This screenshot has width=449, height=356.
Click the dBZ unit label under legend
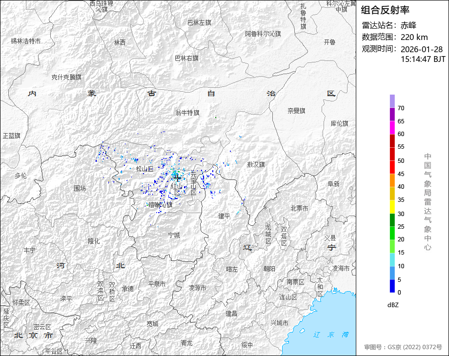click(393, 305)
